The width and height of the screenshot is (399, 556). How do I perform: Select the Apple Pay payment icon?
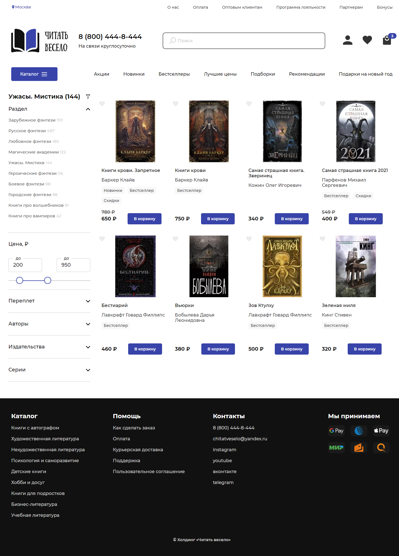(381, 431)
